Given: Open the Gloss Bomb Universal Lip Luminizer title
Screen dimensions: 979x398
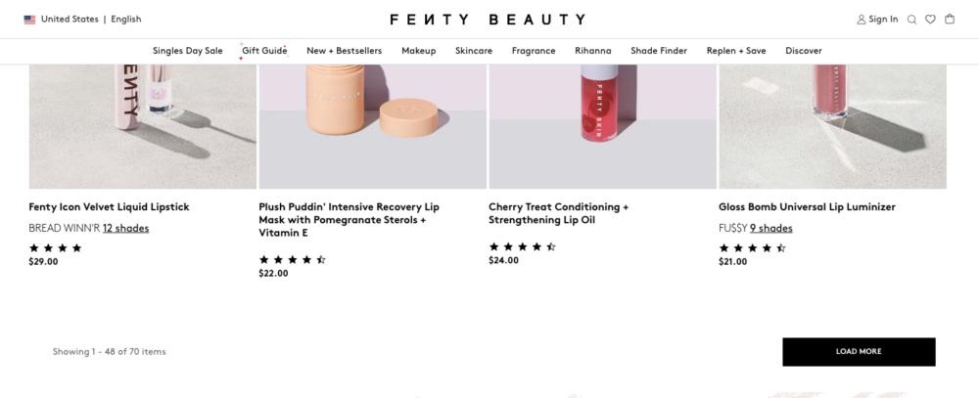Looking at the screenshot, I should [x=807, y=207].
